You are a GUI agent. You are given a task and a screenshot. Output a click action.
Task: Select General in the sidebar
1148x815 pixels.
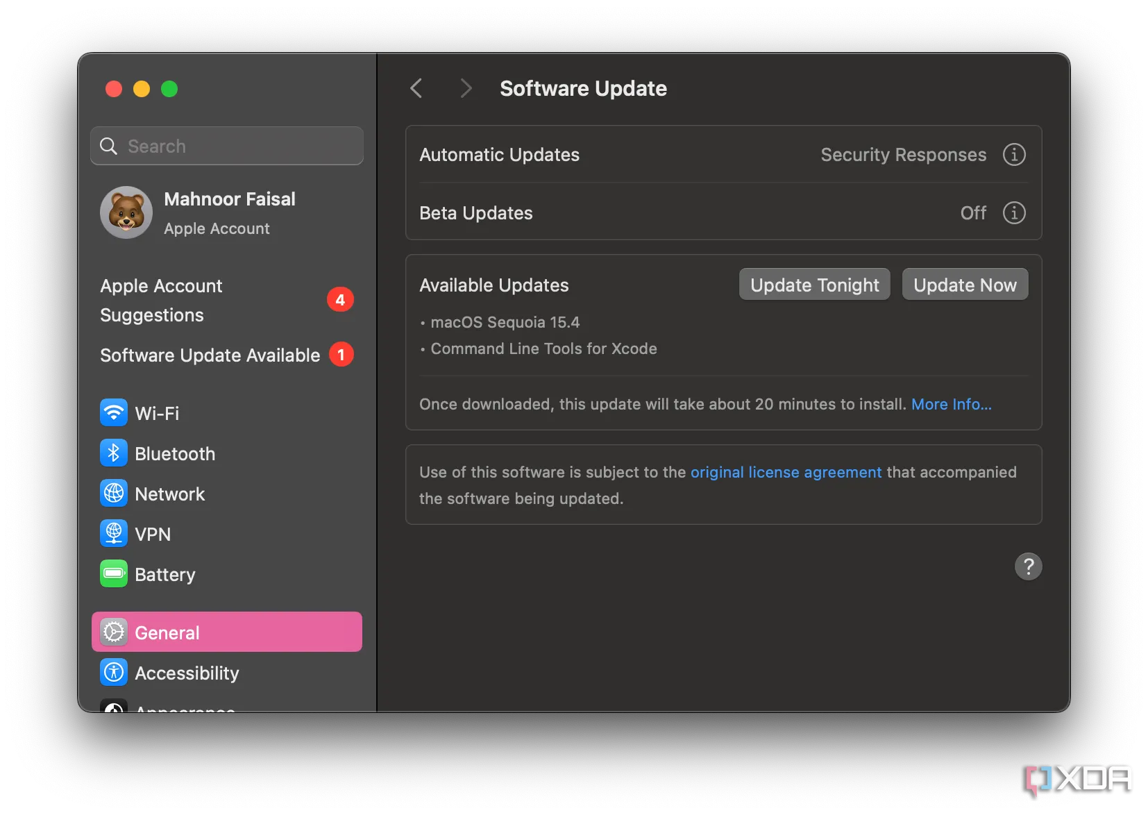227,632
